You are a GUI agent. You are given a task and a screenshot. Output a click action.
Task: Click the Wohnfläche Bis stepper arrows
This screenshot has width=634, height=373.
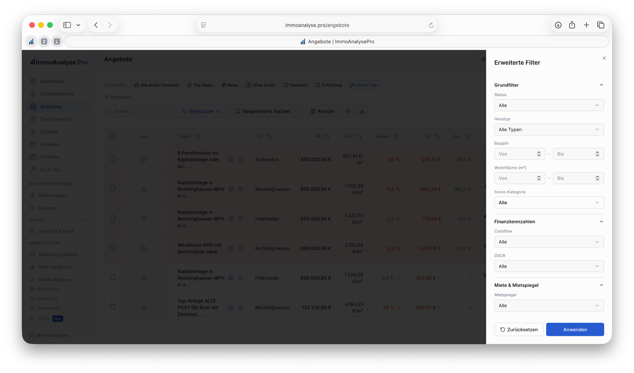(x=597, y=178)
